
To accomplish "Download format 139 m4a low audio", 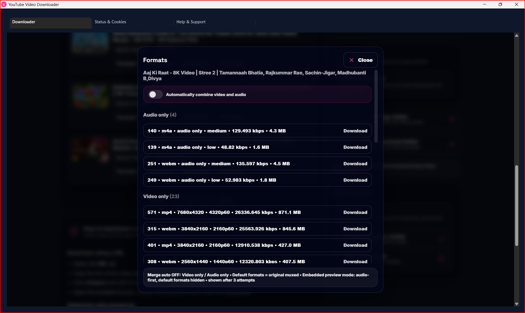I will click(355, 147).
